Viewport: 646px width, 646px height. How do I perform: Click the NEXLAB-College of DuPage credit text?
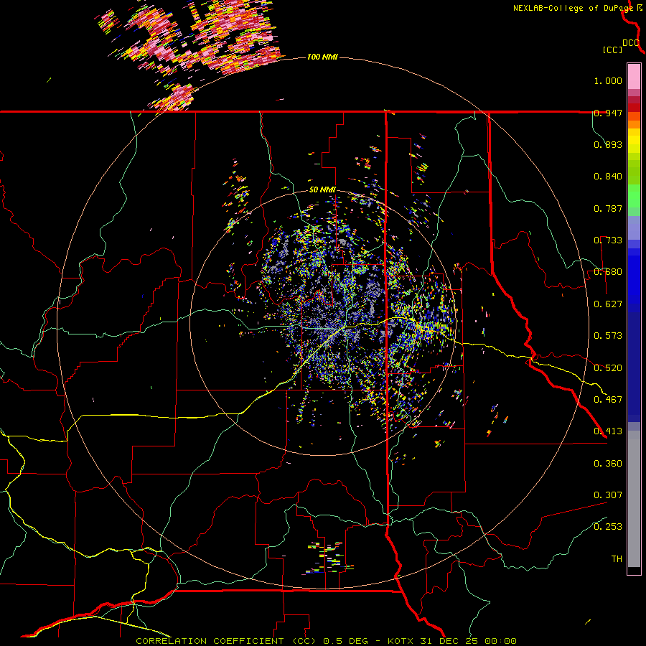click(x=575, y=8)
